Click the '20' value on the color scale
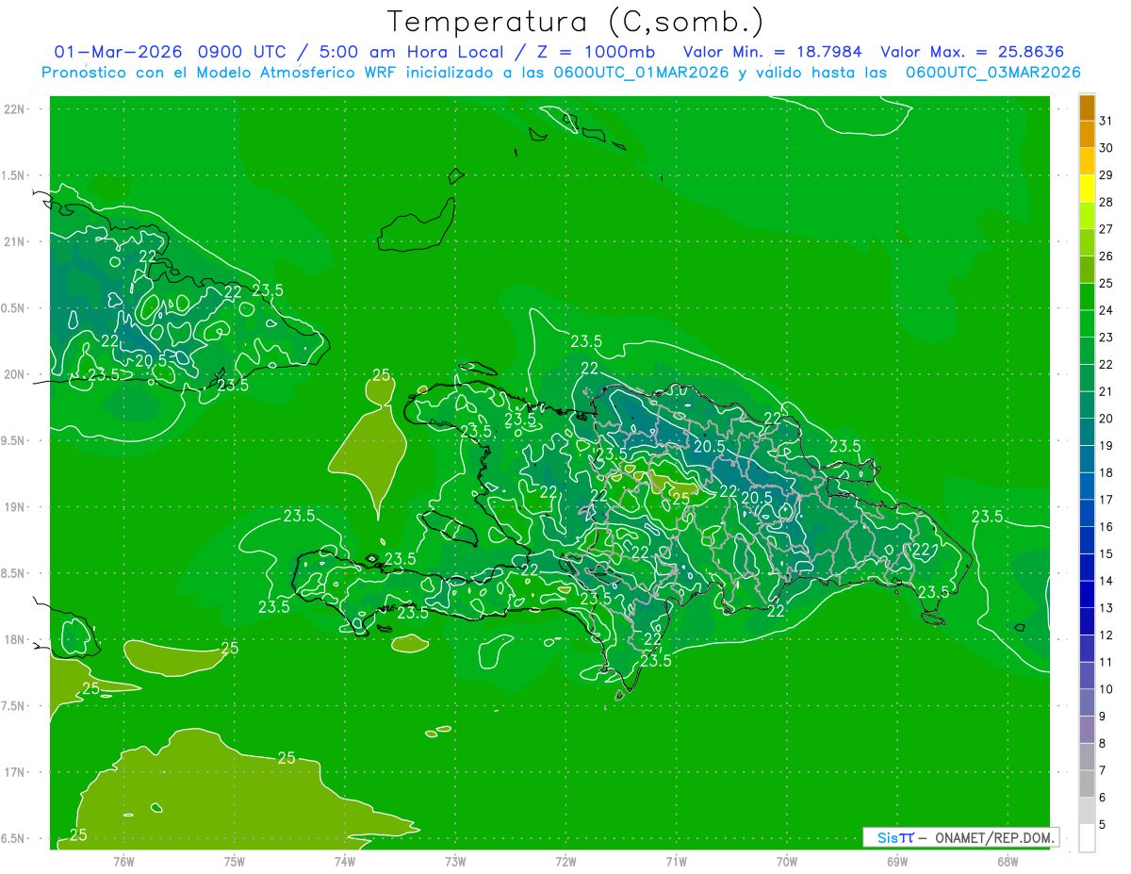 (x=1106, y=419)
